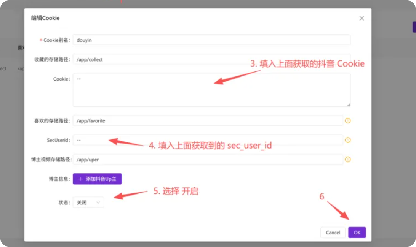Select the 喜欢的存储路径 field with /app/favorite
Screen dimensions: 416x247
[208, 121]
